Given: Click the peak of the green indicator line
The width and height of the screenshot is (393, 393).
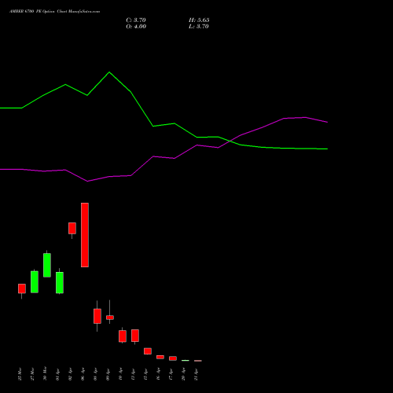Looking at the screenshot, I should [x=109, y=72].
